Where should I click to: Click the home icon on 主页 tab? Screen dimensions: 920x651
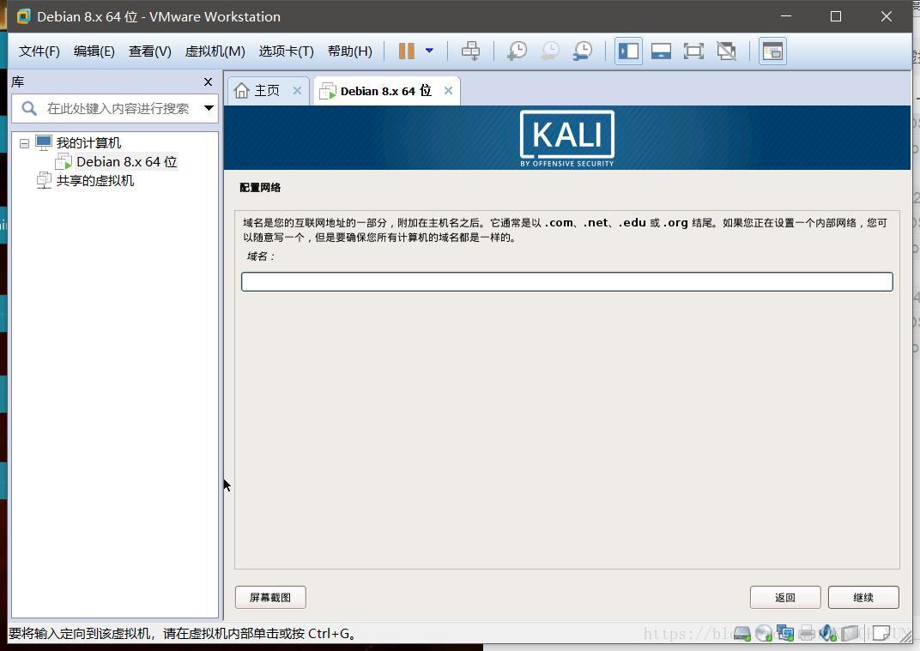(242, 90)
